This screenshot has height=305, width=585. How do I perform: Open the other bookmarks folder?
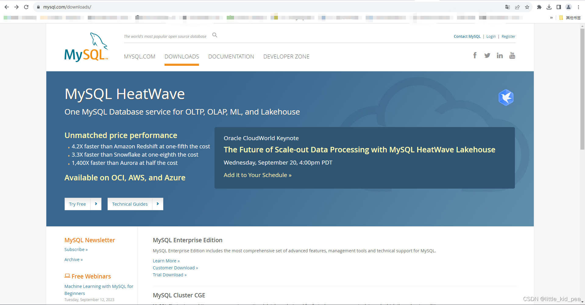[x=570, y=18]
